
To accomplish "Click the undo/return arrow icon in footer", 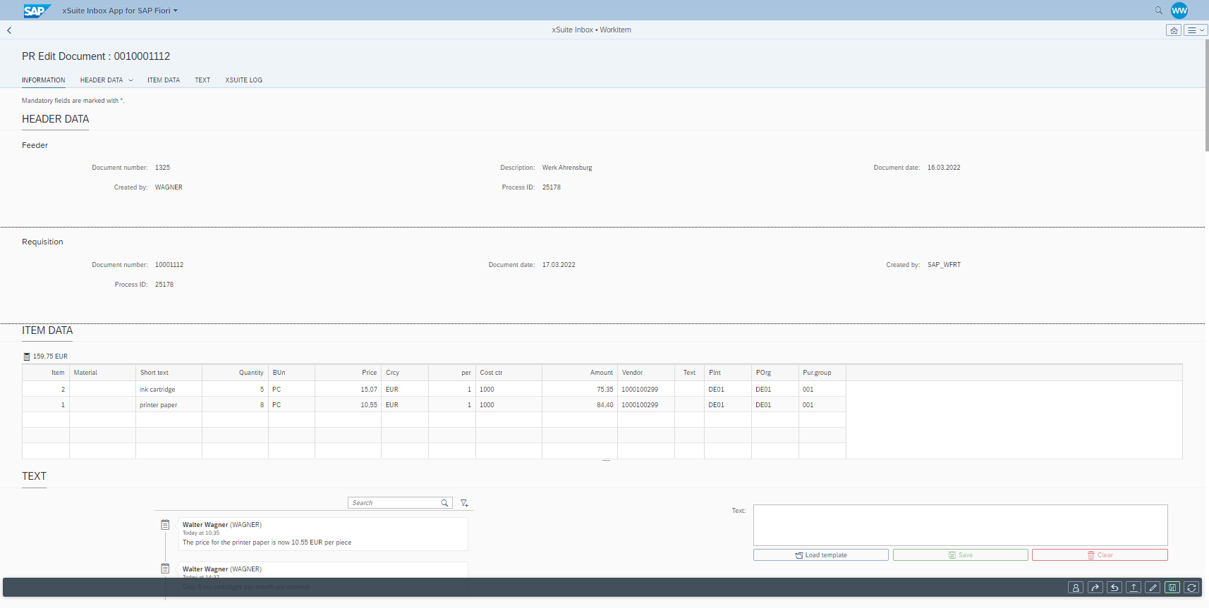I will click(x=1114, y=588).
